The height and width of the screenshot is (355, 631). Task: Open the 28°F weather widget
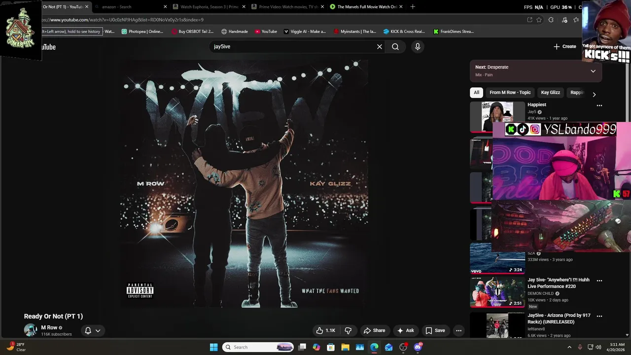click(16, 347)
